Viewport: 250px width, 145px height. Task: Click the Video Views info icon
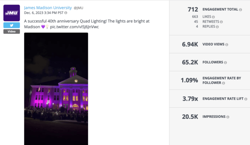[x=226, y=44]
